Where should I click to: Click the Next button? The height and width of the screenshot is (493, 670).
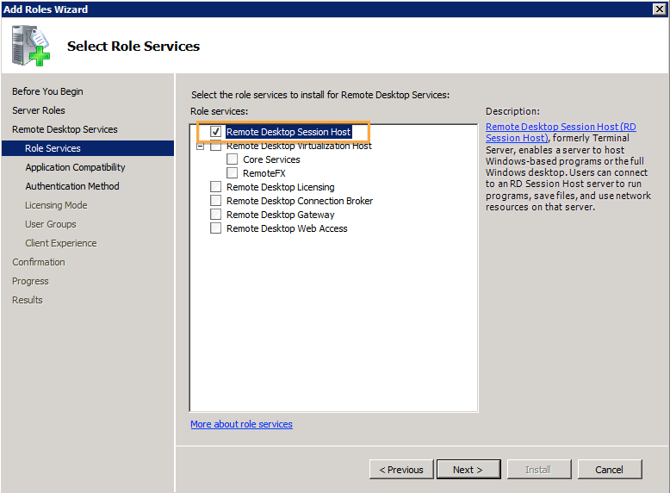pos(468,470)
